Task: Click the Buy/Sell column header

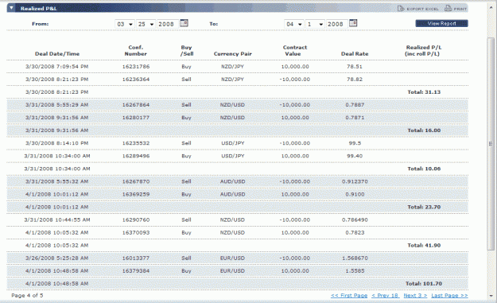Action: pyautogui.click(x=186, y=50)
